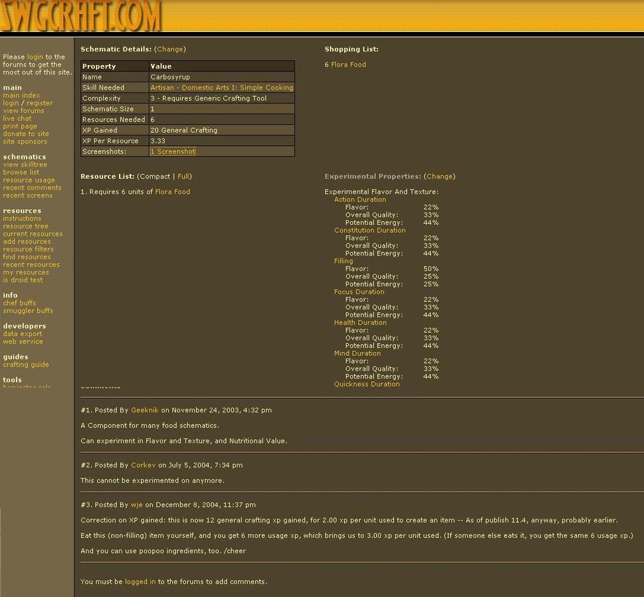
Task: Open the 1 Screenshot link
Action: pos(173,151)
